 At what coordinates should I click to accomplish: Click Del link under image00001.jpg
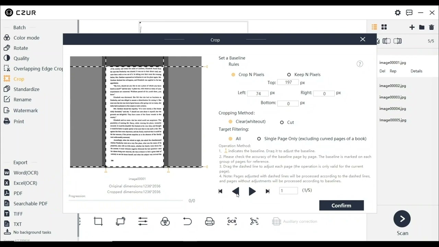coord(382,71)
